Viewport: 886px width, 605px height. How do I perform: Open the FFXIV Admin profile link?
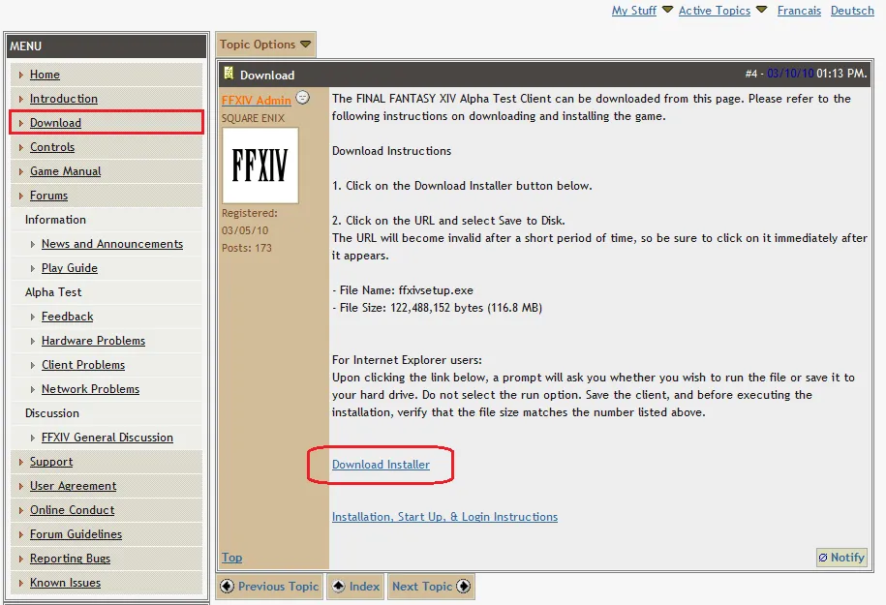pyautogui.click(x=256, y=101)
